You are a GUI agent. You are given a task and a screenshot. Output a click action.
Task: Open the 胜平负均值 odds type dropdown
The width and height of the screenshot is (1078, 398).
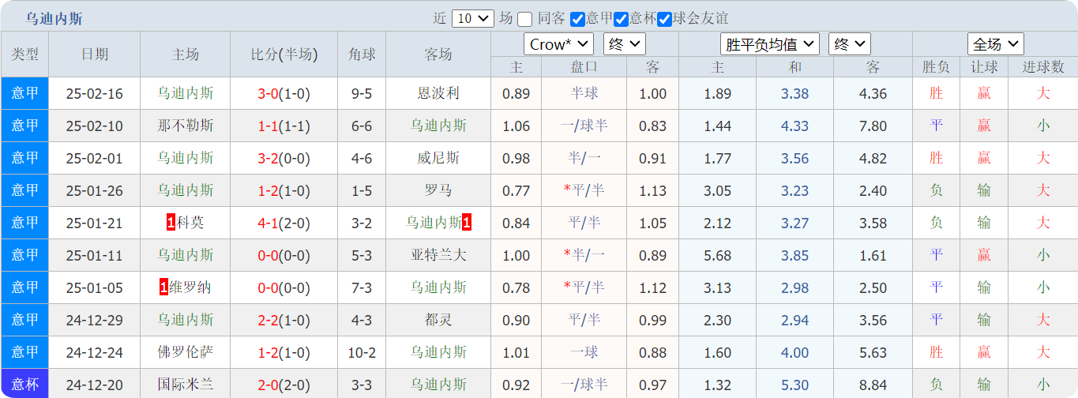pos(769,44)
